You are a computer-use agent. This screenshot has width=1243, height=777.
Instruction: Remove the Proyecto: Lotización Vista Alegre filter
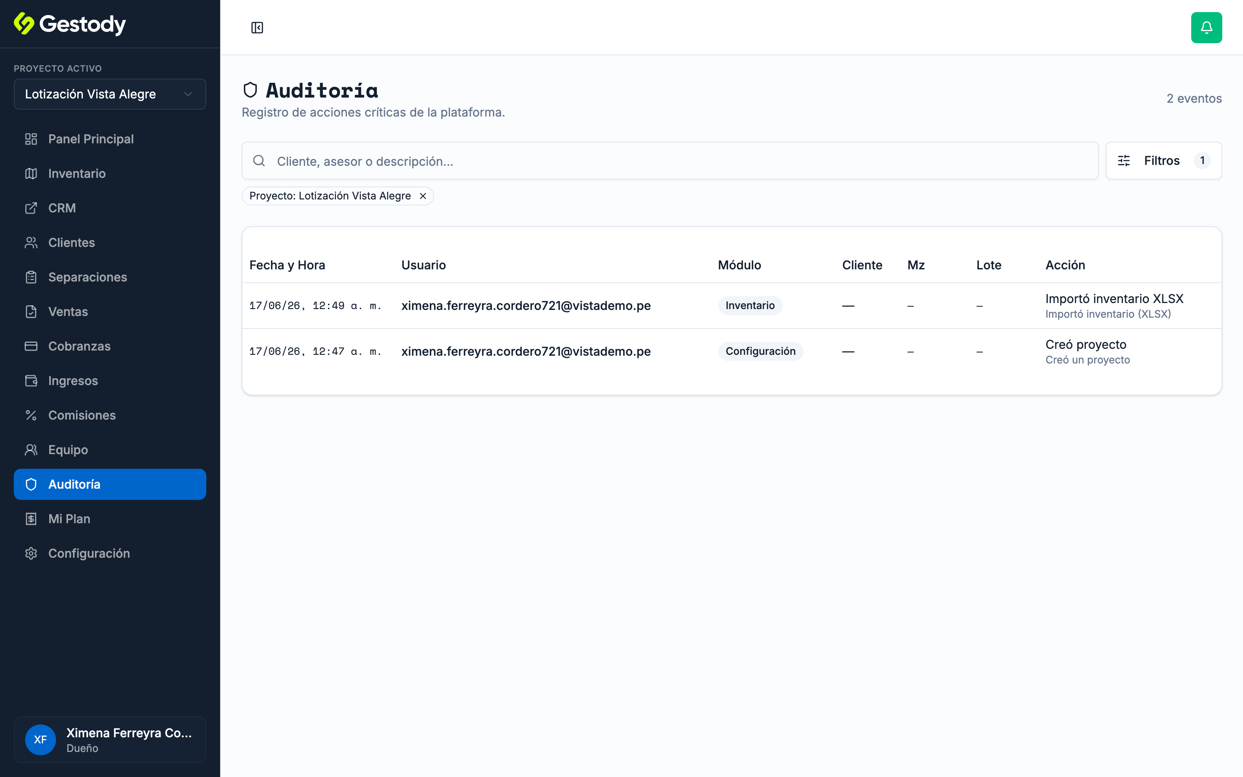coord(423,196)
